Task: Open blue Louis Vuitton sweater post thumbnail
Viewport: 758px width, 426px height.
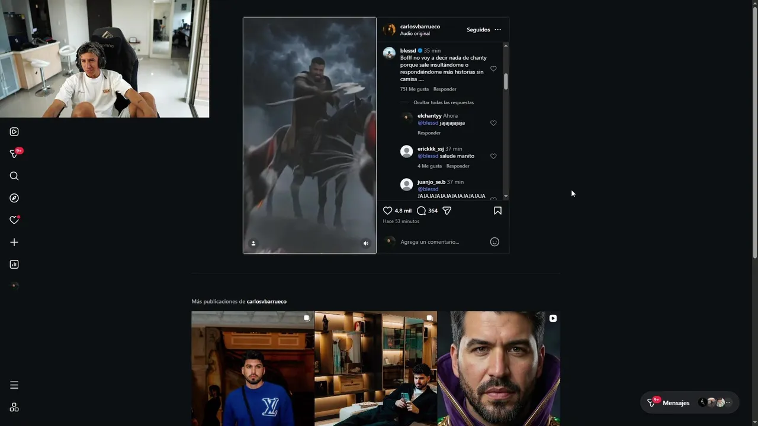Action: (253, 369)
